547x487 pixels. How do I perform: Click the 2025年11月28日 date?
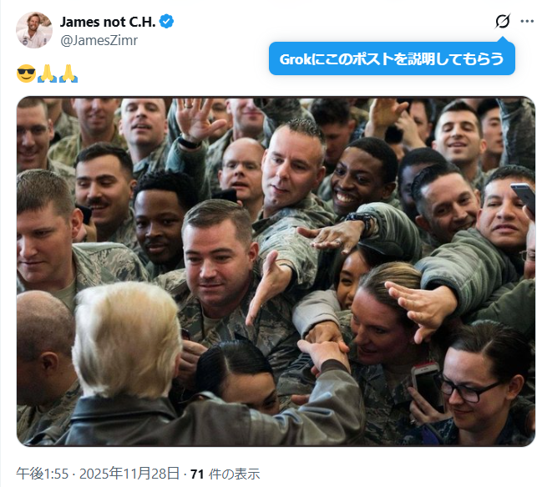[129, 474]
